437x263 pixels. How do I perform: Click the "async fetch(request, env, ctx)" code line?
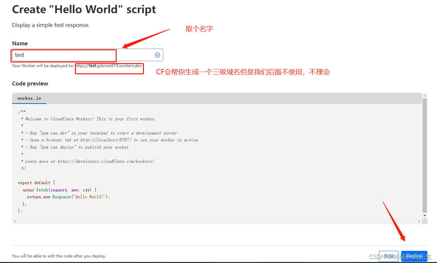tap(59, 190)
